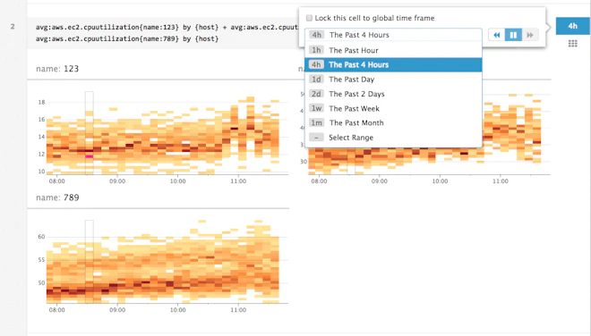
Task: Pick The Past 2 Days
Action: 393,94
